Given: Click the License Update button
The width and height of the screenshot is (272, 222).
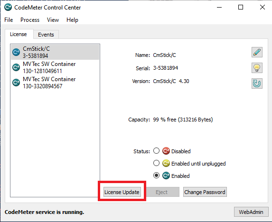Looking at the screenshot, I should pyautogui.click(x=122, y=192).
